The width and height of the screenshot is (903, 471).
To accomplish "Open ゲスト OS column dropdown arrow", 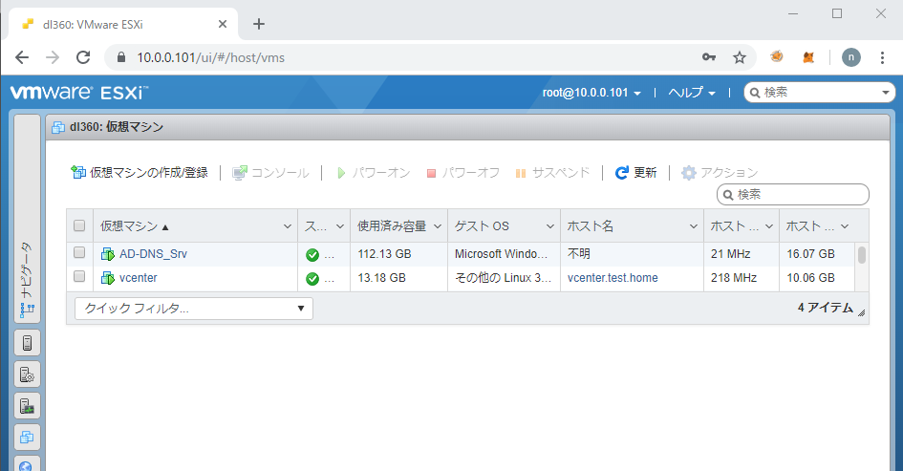I will (x=550, y=226).
